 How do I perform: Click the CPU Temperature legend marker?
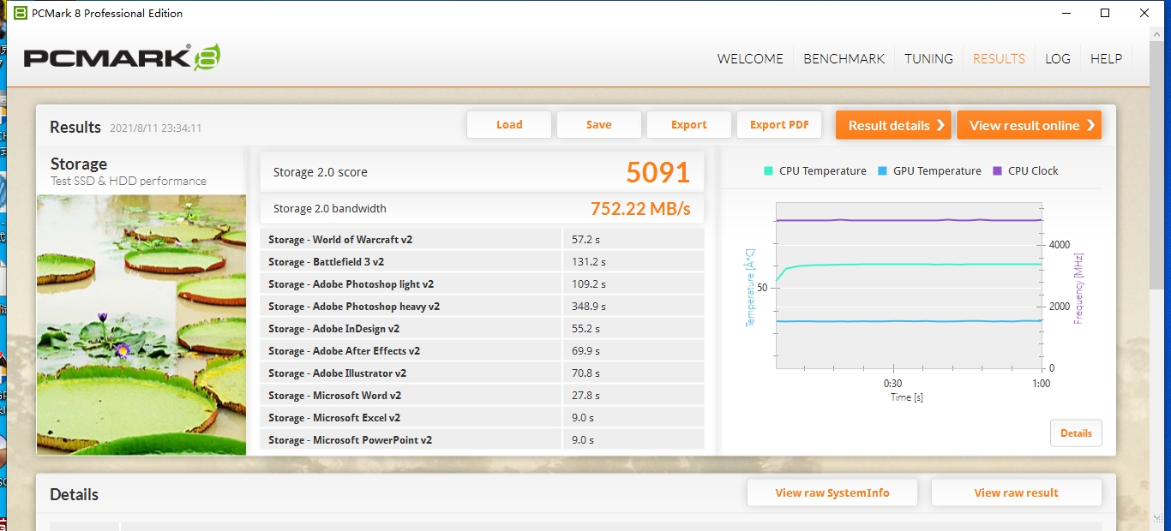pyautogui.click(x=768, y=171)
